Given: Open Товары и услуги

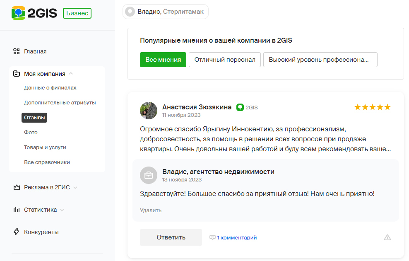Looking at the screenshot, I should pyautogui.click(x=45, y=147).
